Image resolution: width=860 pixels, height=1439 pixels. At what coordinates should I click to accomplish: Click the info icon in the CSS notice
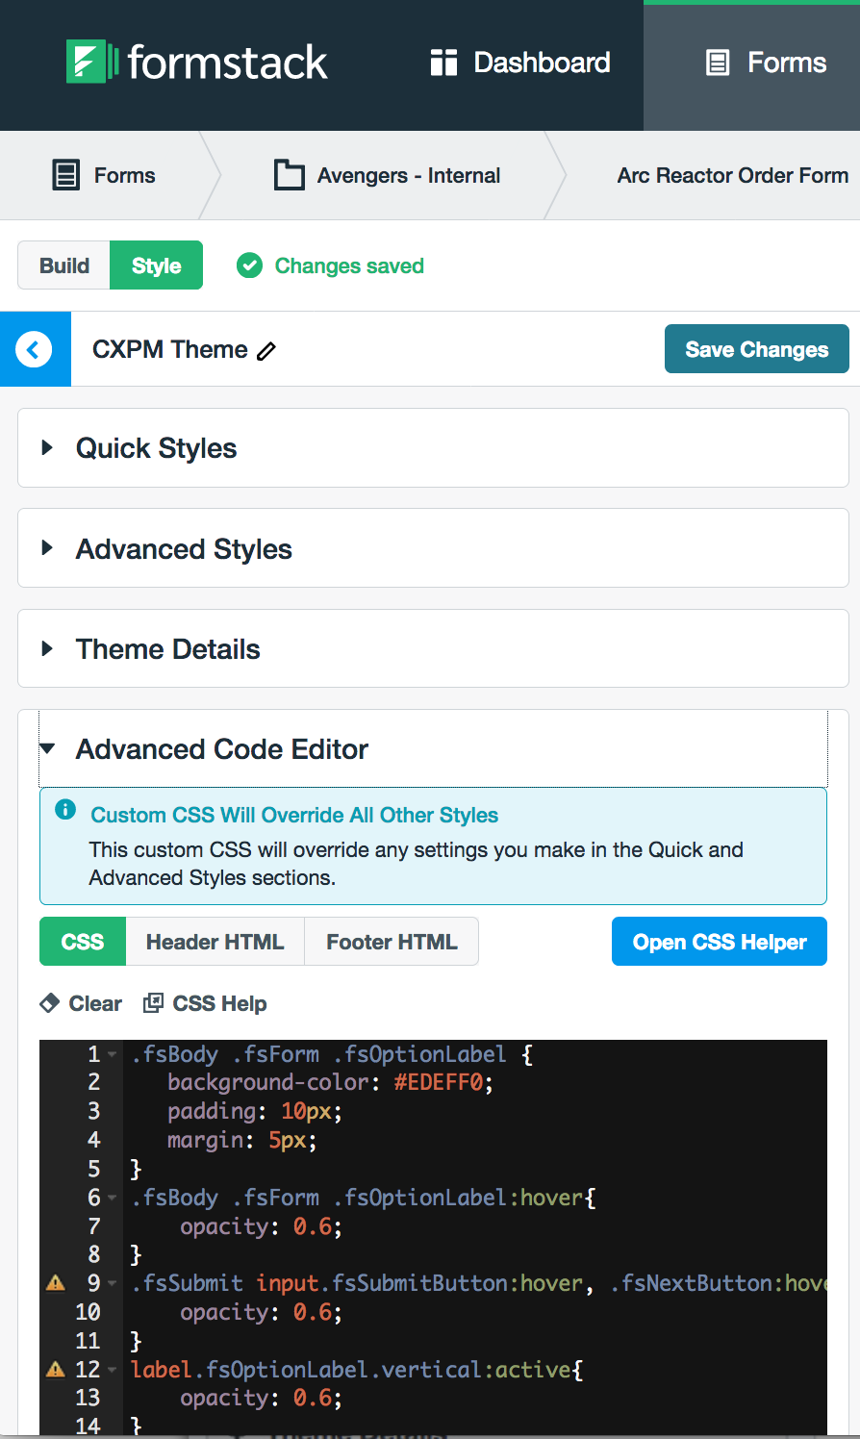(64, 810)
